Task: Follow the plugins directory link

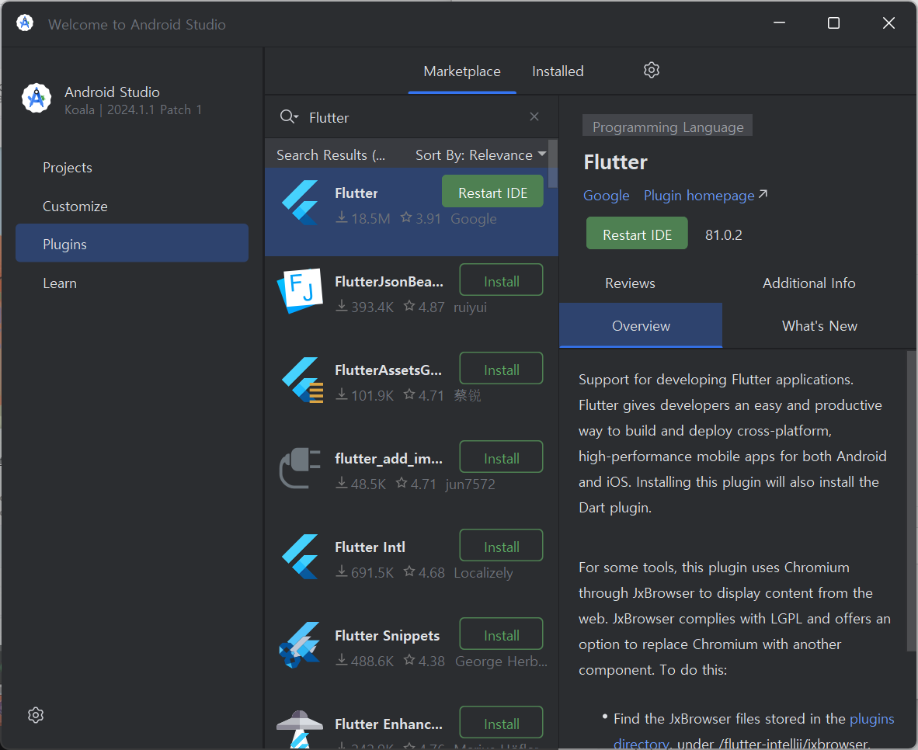Action: (x=871, y=718)
